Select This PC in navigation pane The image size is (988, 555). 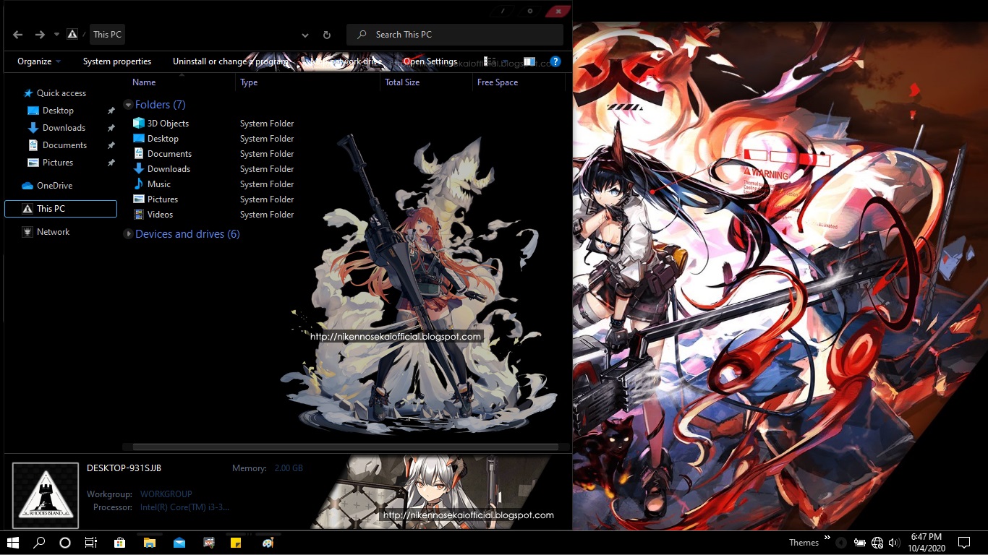pyautogui.click(x=61, y=209)
